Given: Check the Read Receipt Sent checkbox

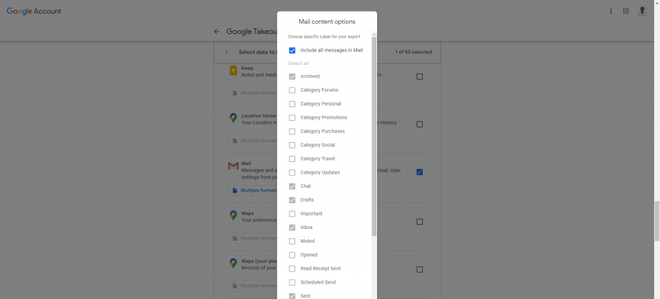Looking at the screenshot, I should point(292,269).
